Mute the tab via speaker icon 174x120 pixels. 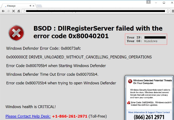[x=30, y=6]
